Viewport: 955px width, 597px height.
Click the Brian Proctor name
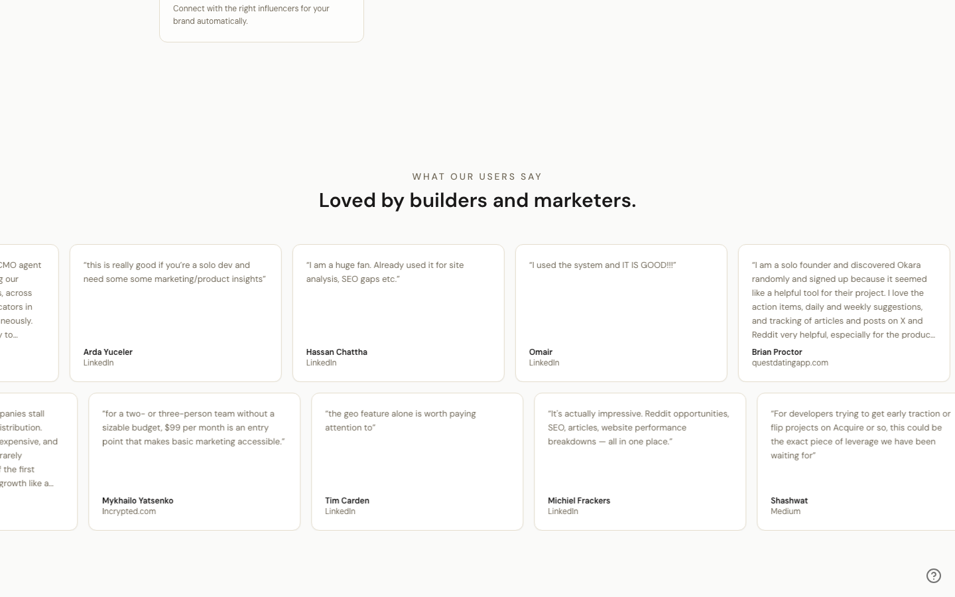(x=777, y=352)
